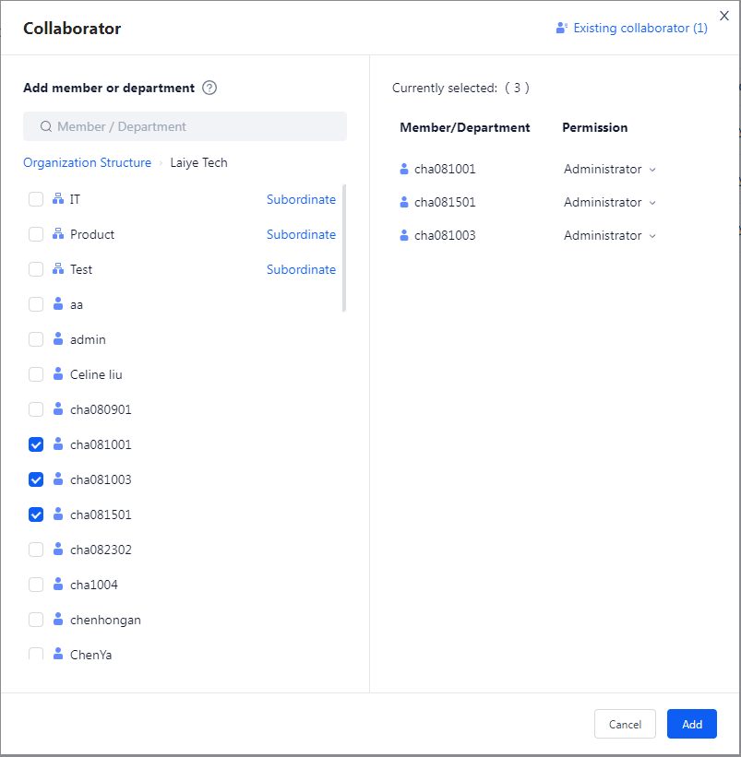Screen dimensions: 741x757
Task: Go to Organization Structure breadcrumb
Action: (x=87, y=163)
